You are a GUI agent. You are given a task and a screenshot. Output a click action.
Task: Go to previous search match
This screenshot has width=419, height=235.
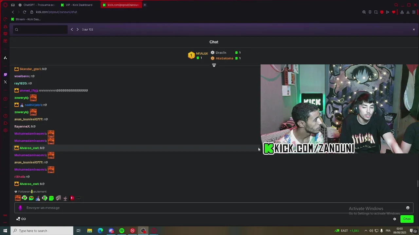coord(72,29)
